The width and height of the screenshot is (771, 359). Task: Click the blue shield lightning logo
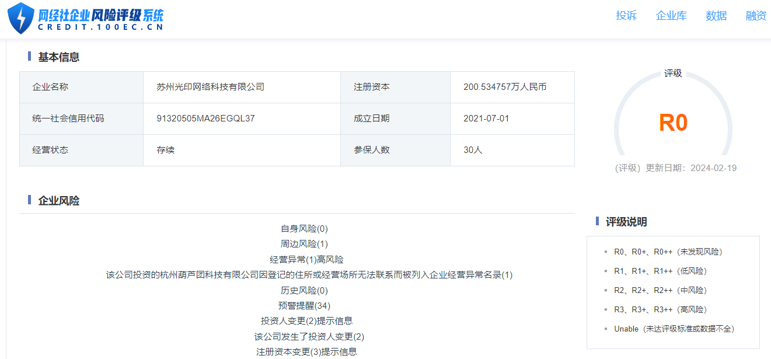pos(21,18)
